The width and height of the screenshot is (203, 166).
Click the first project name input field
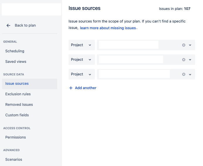click(x=129, y=45)
